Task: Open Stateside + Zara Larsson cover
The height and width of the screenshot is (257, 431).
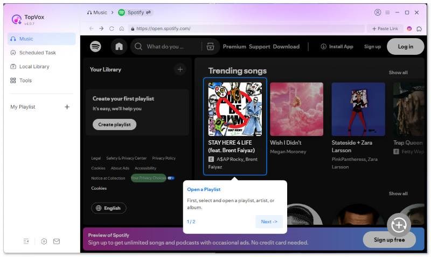Action: [x=358, y=109]
